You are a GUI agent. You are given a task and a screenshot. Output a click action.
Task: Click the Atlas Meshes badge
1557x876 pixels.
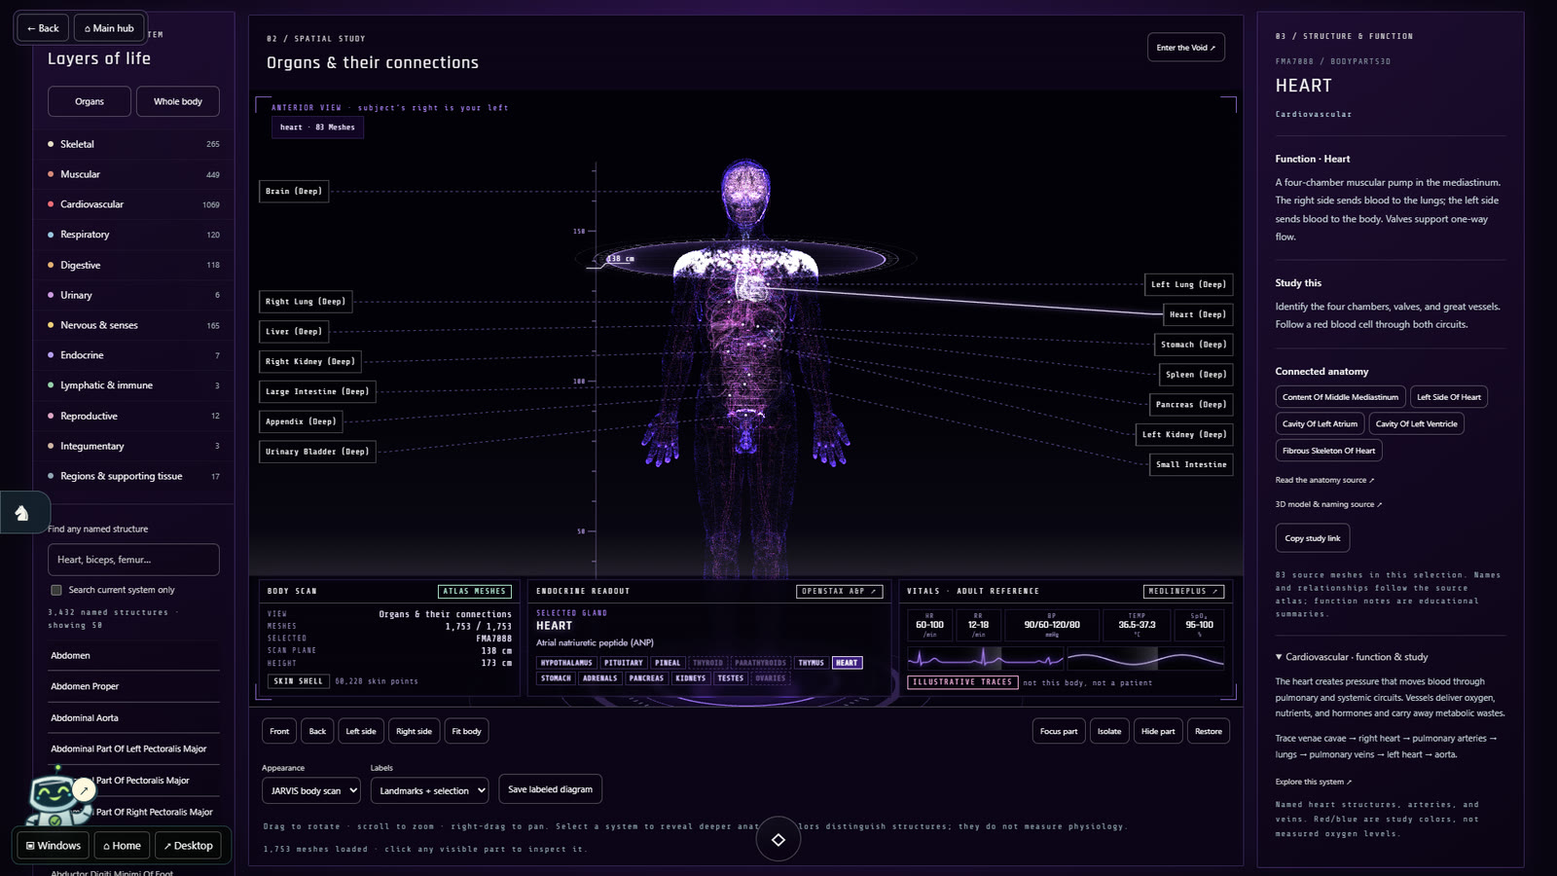[474, 591]
